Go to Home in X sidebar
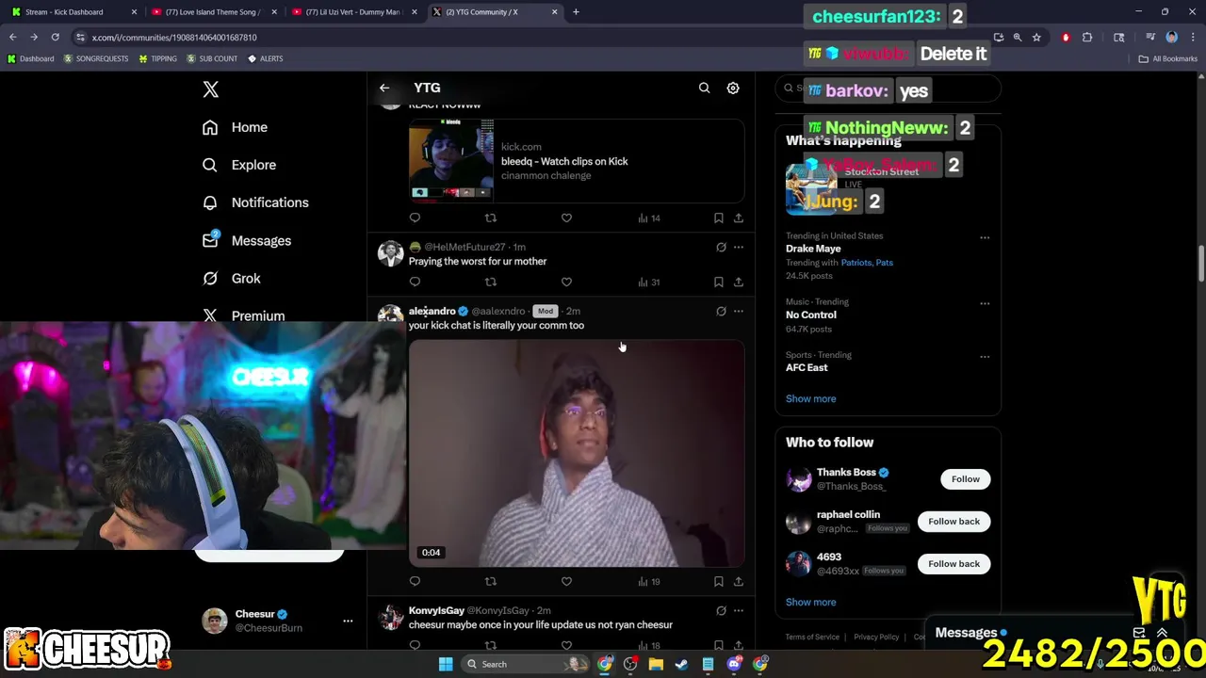 pyautogui.click(x=235, y=127)
